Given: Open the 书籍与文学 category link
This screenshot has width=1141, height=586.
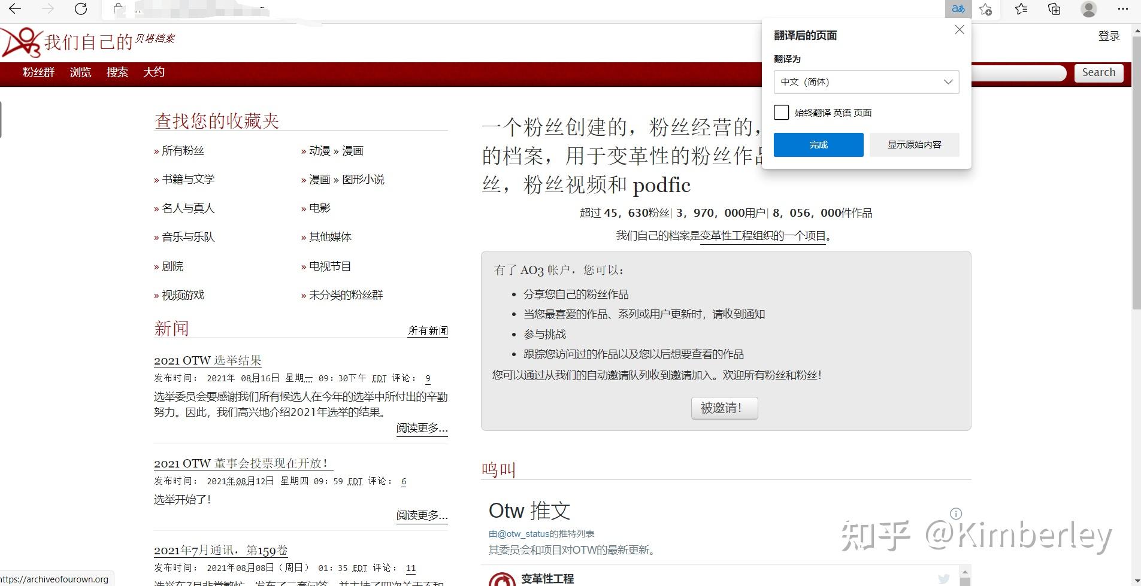Looking at the screenshot, I should 188,180.
